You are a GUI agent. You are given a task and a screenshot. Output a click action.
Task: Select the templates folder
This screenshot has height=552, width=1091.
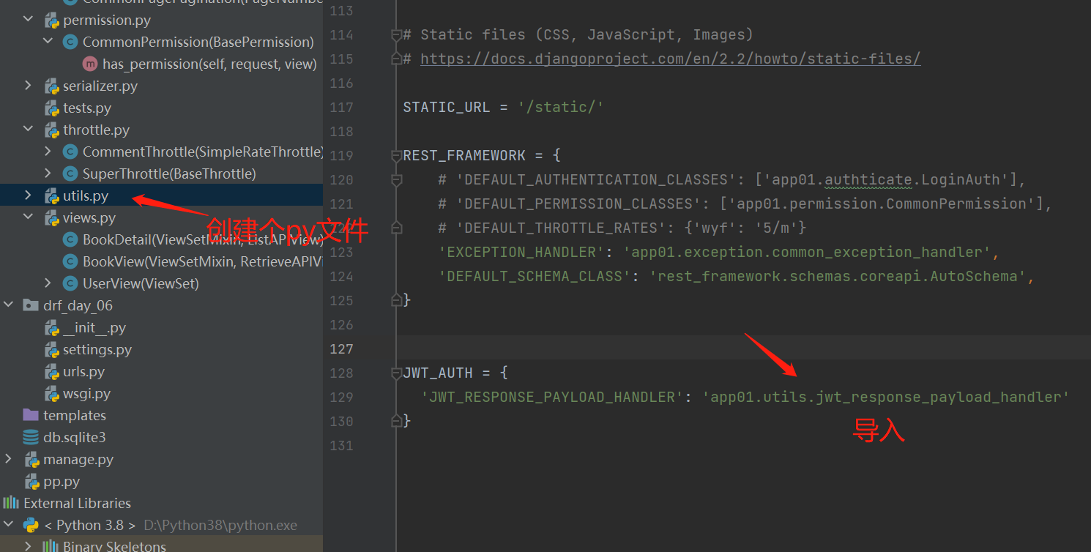(x=75, y=415)
